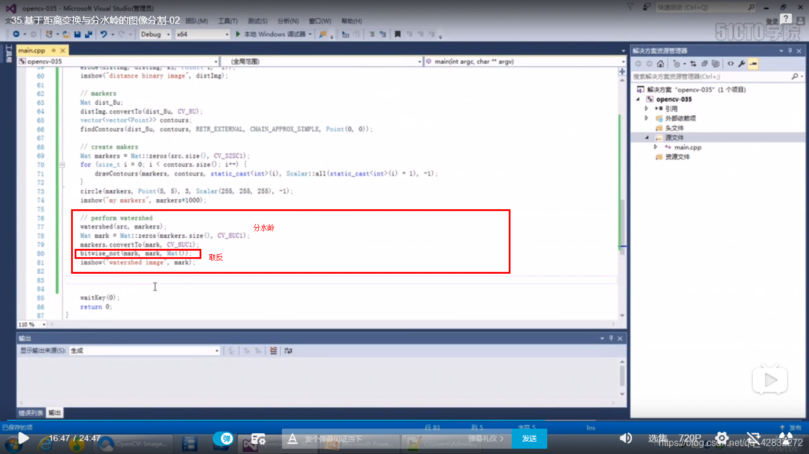Expand the 外部依赖项 node
Image resolution: width=809 pixels, height=454 pixels.
[647, 118]
